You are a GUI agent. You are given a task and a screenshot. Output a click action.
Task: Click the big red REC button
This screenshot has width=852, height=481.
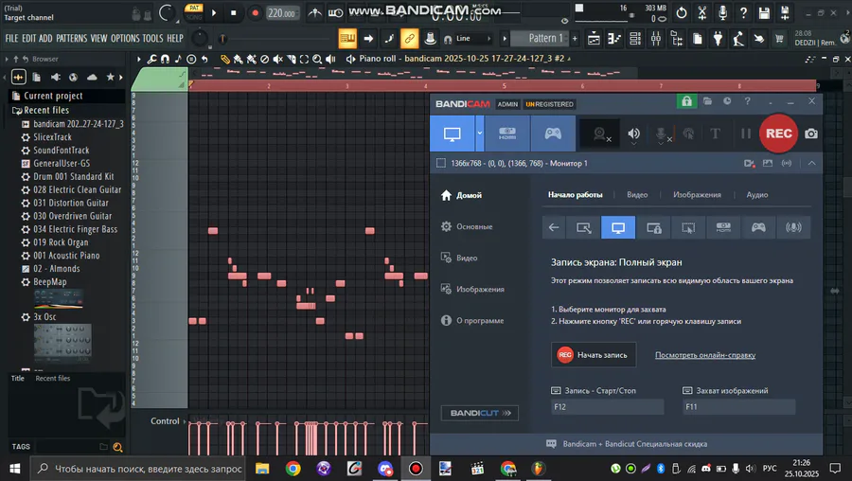coord(778,134)
